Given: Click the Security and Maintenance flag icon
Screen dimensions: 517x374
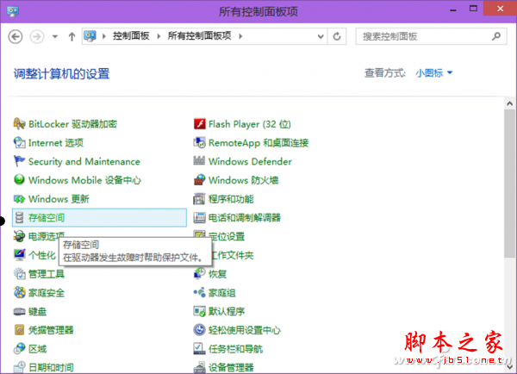Looking at the screenshot, I should [x=20, y=162].
